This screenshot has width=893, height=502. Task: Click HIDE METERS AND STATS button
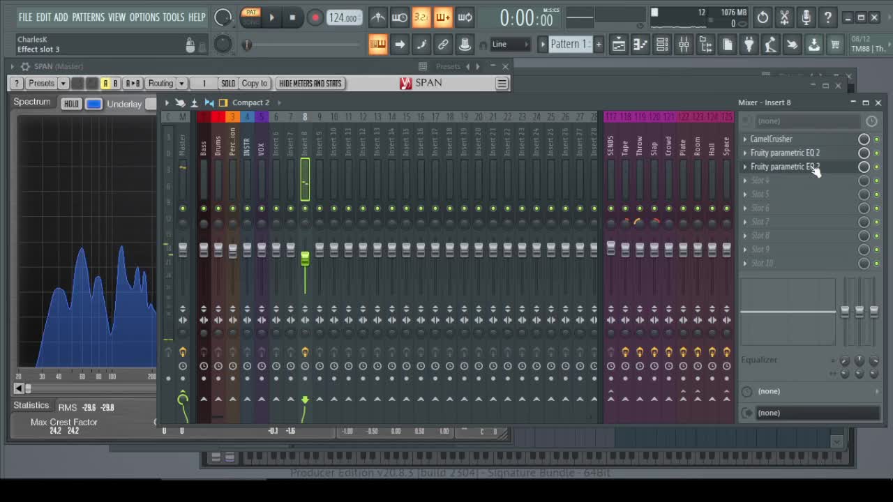coord(310,84)
